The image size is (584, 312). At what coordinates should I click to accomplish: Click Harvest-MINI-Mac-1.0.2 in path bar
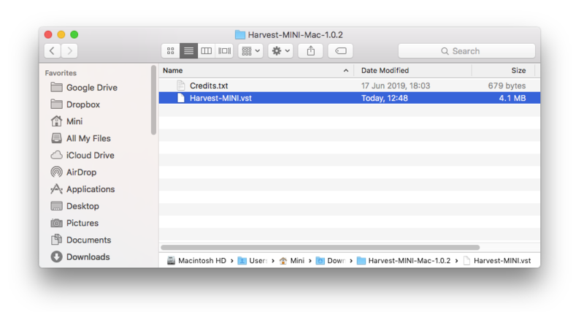404,261
